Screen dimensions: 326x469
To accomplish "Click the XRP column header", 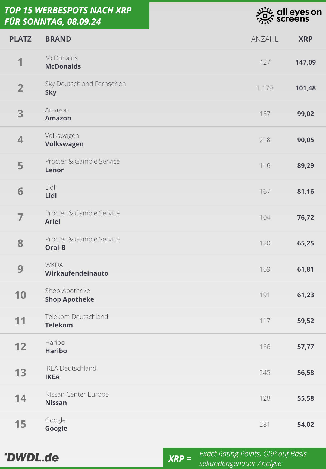I will [x=305, y=39].
